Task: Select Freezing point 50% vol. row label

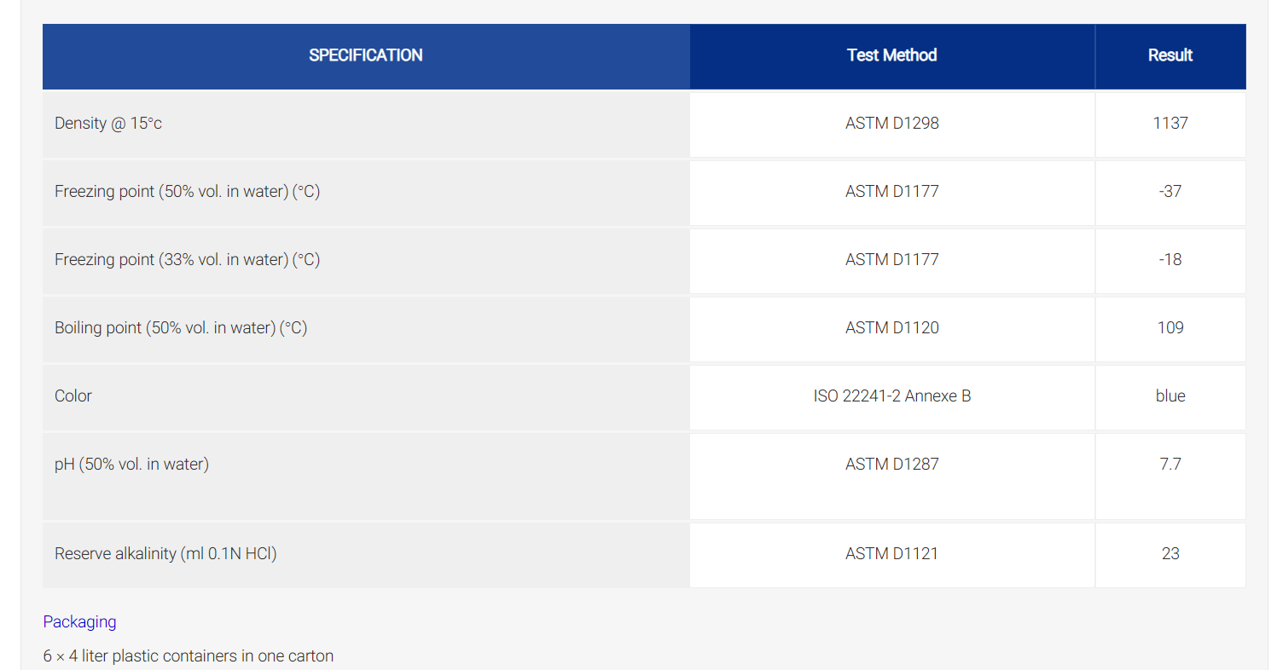Action: point(188,191)
